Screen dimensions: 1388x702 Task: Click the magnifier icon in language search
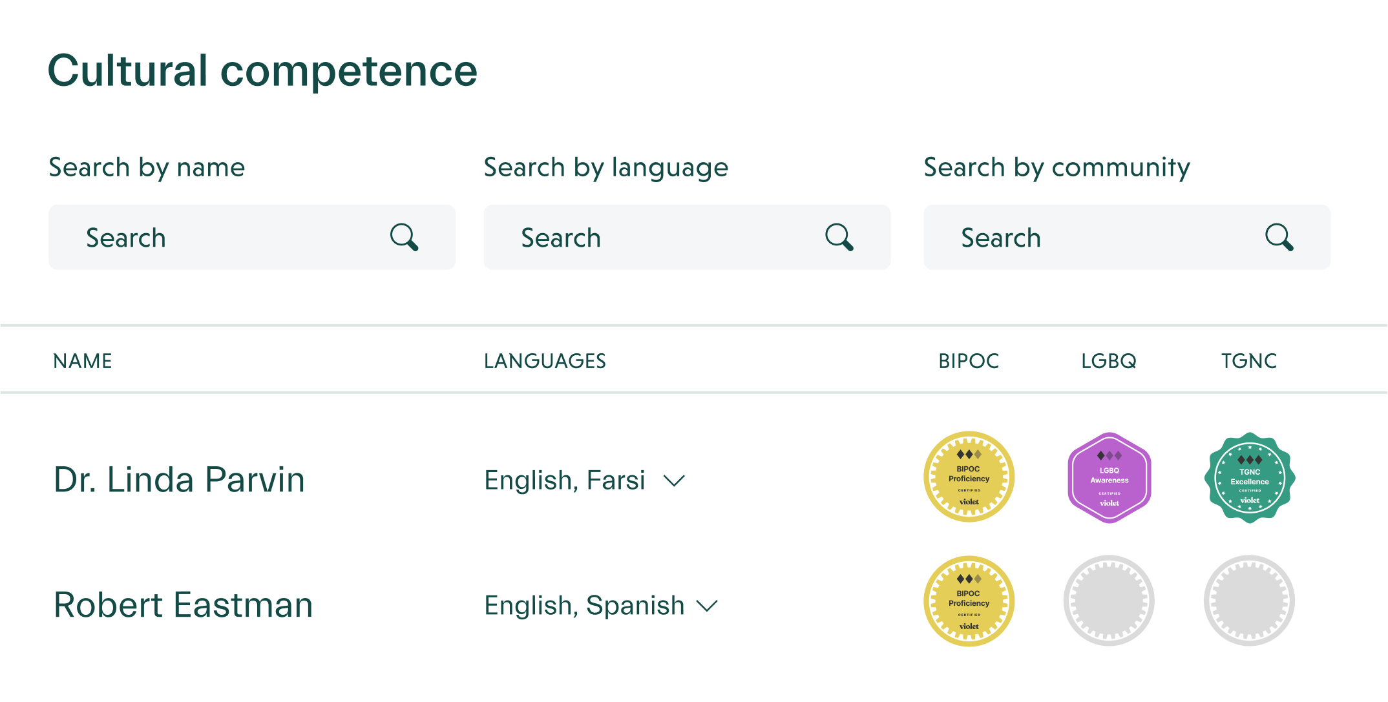point(839,237)
